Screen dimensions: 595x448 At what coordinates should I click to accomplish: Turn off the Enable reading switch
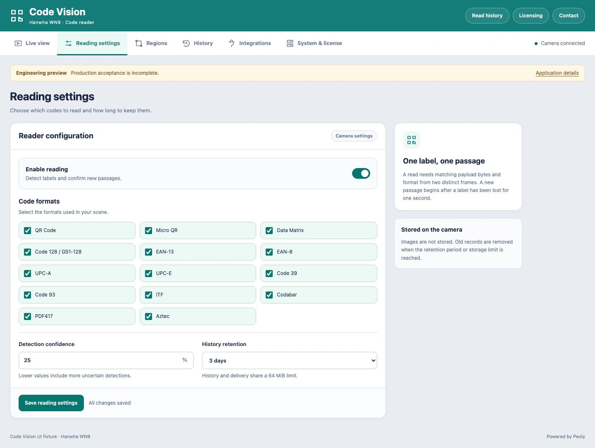point(361,173)
